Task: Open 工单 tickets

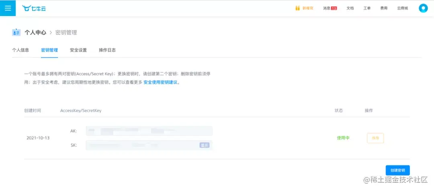Action: click(367, 8)
